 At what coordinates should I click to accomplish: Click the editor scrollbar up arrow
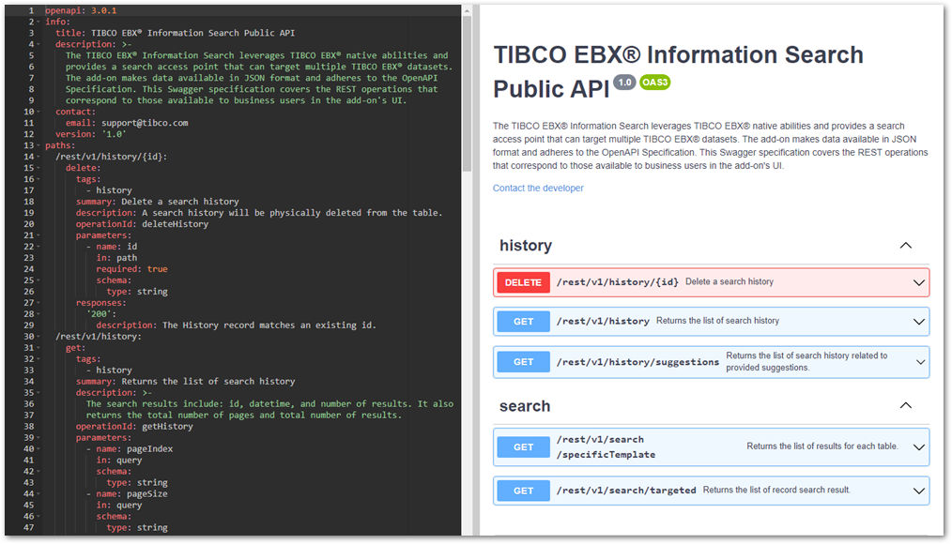[x=467, y=11]
